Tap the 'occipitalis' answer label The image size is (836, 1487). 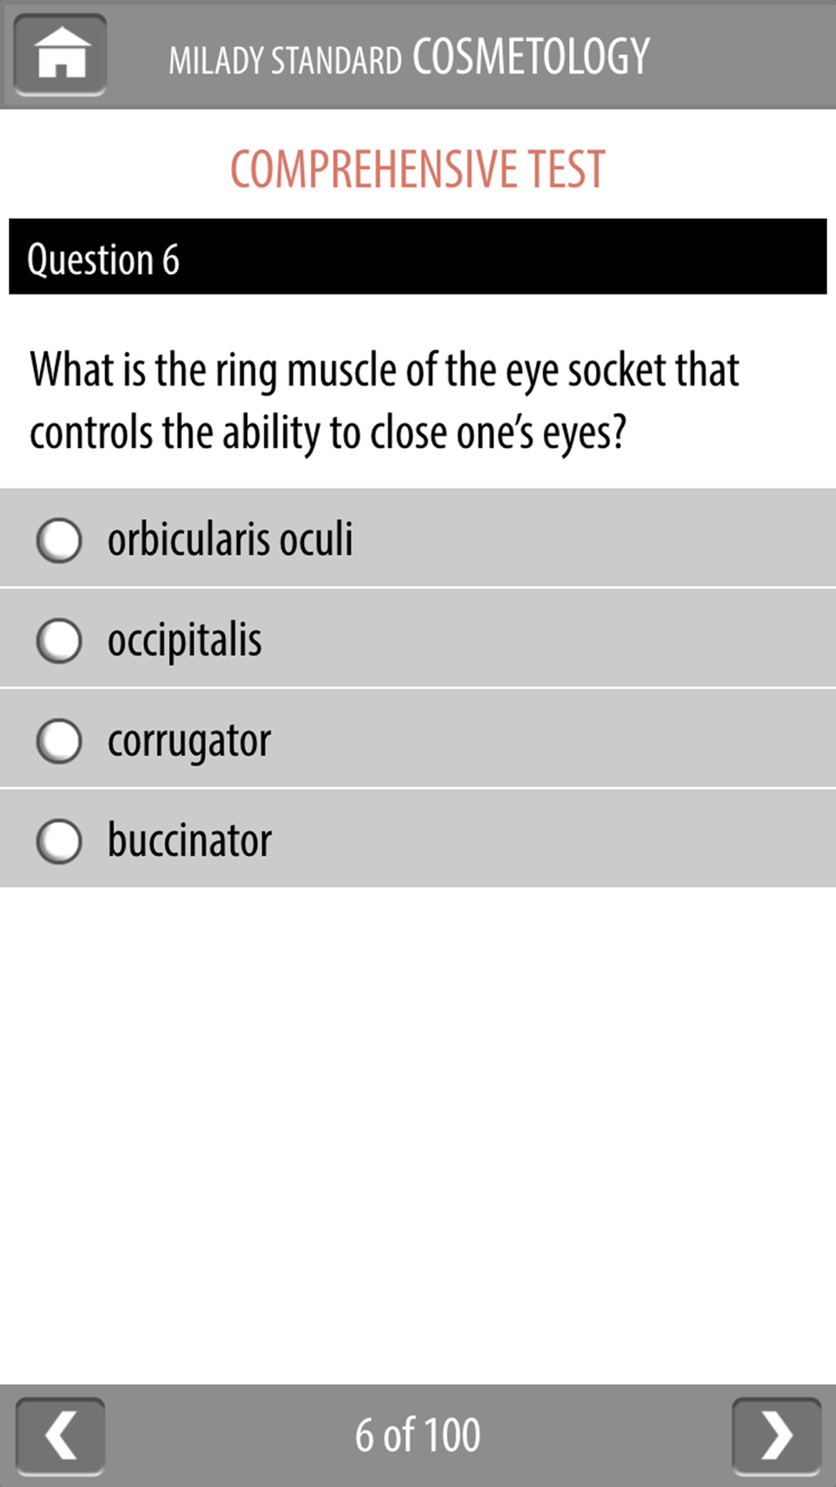[185, 641]
